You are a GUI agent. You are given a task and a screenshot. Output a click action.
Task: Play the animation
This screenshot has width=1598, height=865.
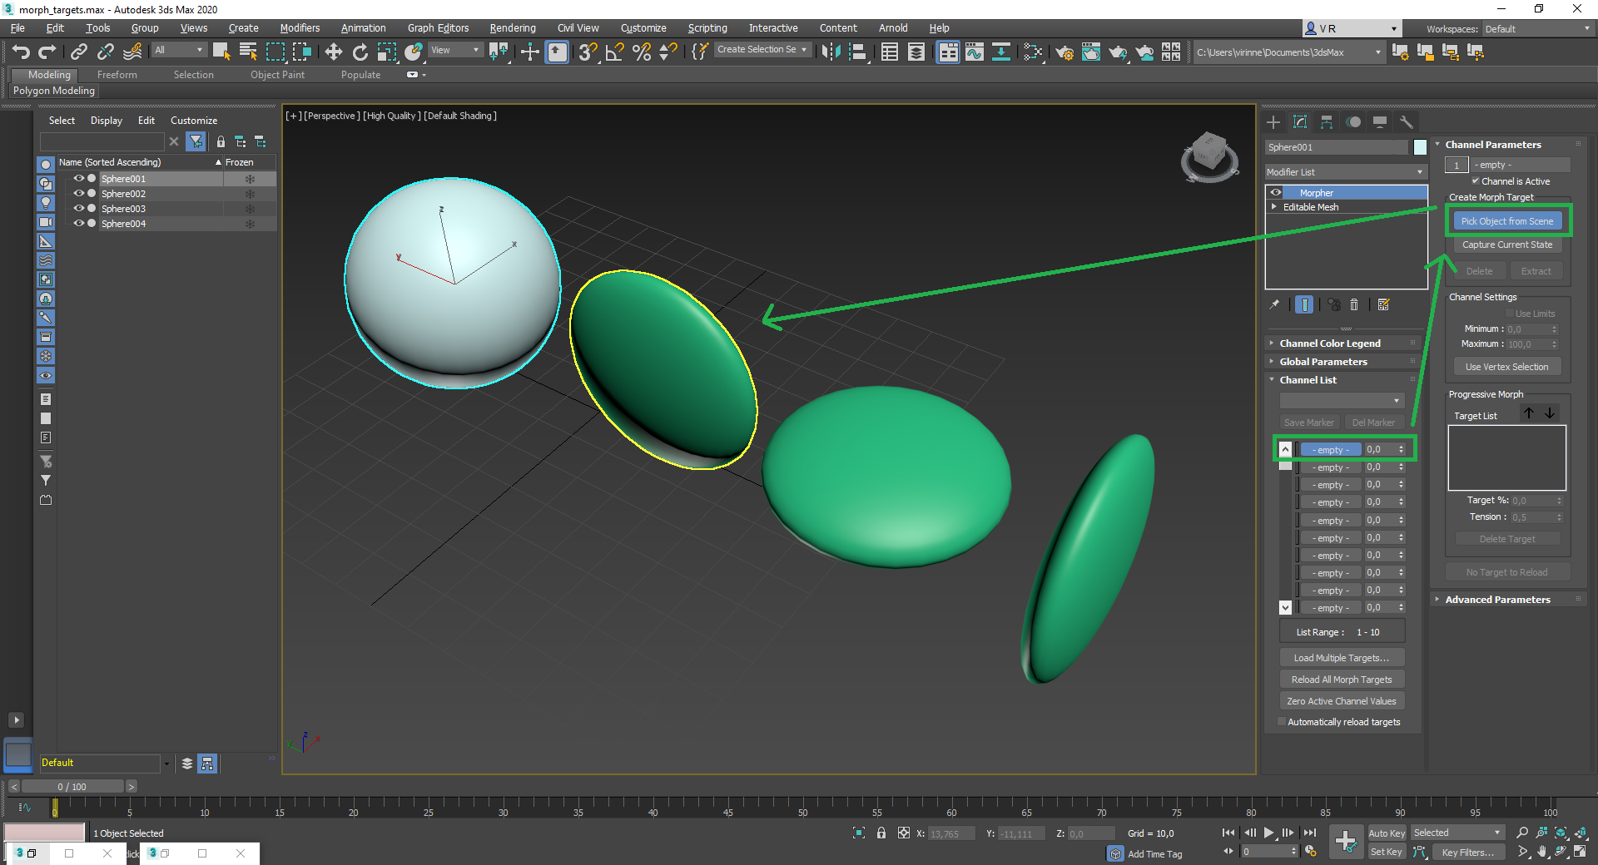[1268, 833]
